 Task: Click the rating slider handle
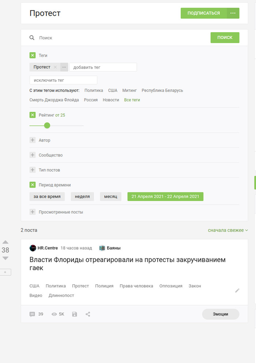pyautogui.click(x=47, y=125)
